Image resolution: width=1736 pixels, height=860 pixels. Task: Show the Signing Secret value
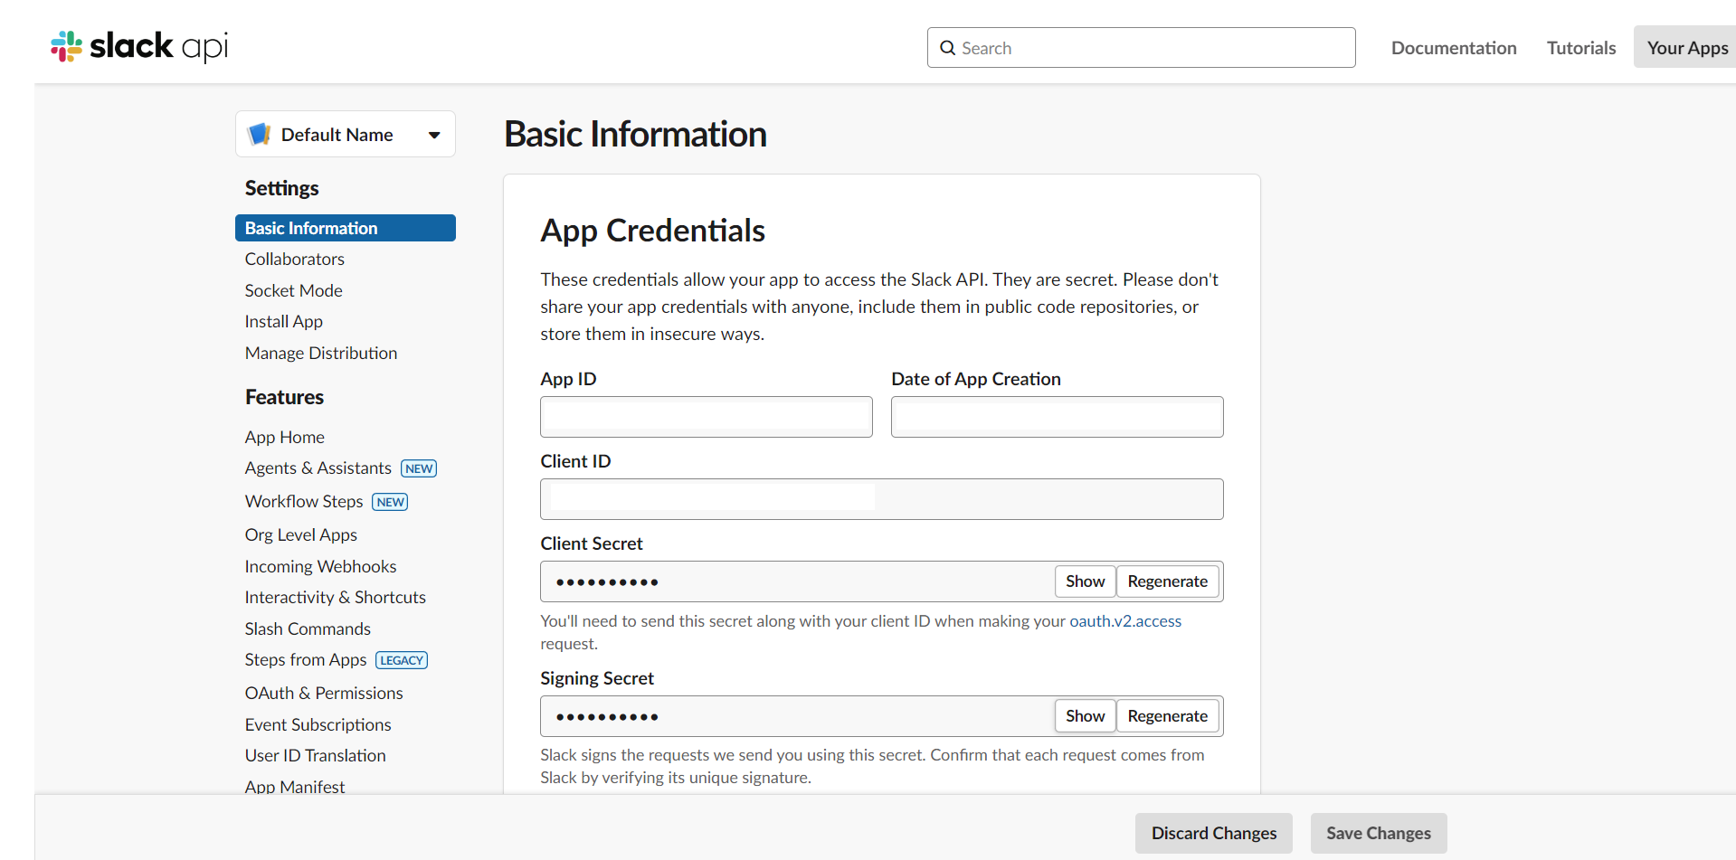point(1084,715)
